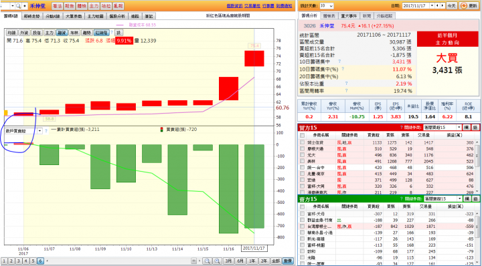Viewport: 482px width, 266px height.
Task: Switch to the 主力地圖 tab
Action: point(96,16)
